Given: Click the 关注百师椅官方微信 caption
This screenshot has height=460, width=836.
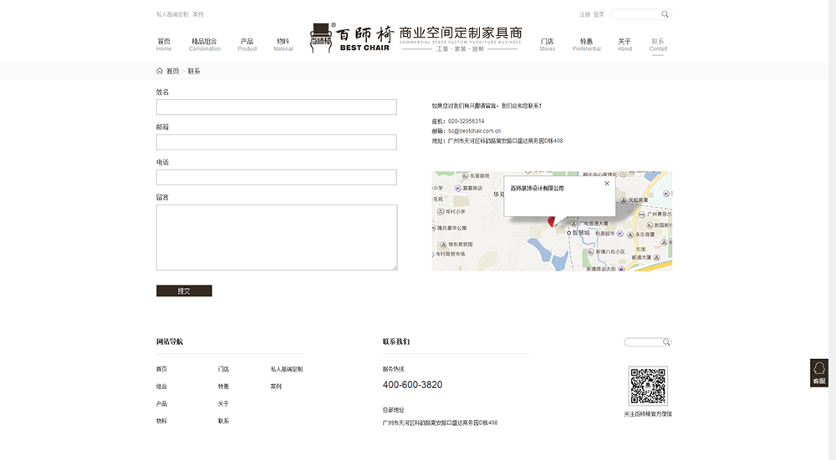Looking at the screenshot, I should coord(648,414).
